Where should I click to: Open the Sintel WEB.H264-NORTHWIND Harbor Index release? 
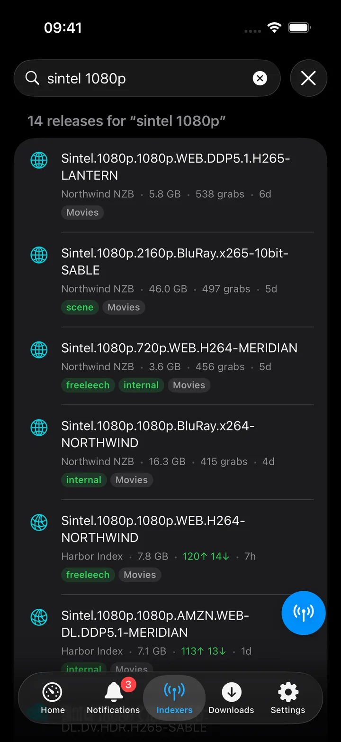click(x=170, y=547)
